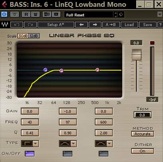163x162 pixels.
Task: Click Gain field above Freq 600
Action: click(x=104, y=111)
